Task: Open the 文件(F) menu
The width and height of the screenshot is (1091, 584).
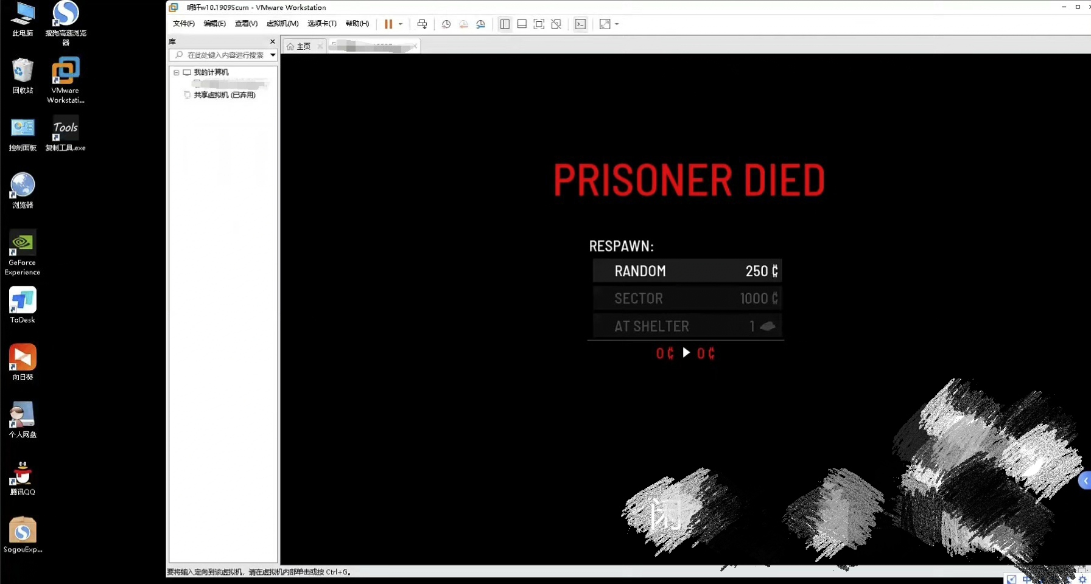Action: point(184,24)
